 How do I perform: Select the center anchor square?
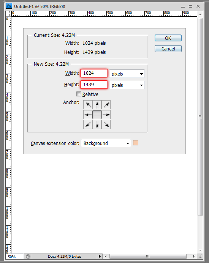pos(97,115)
